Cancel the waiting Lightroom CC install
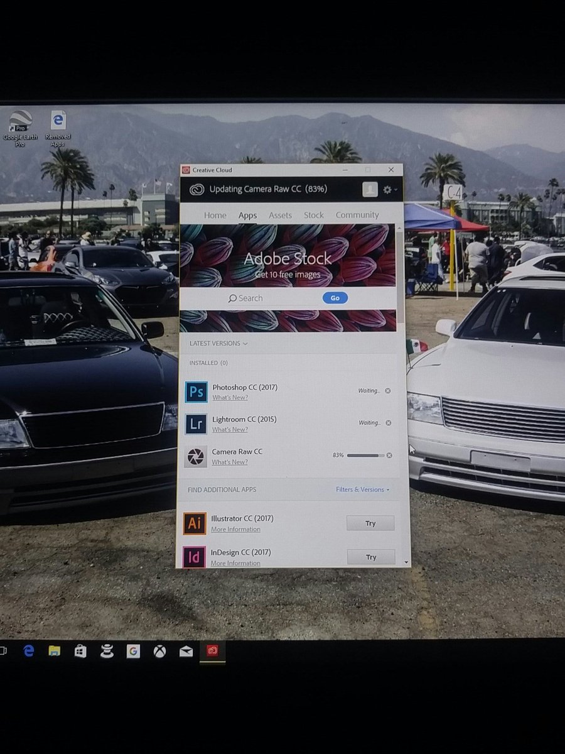Viewport: 565px width, 754px height. click(389, 423)
